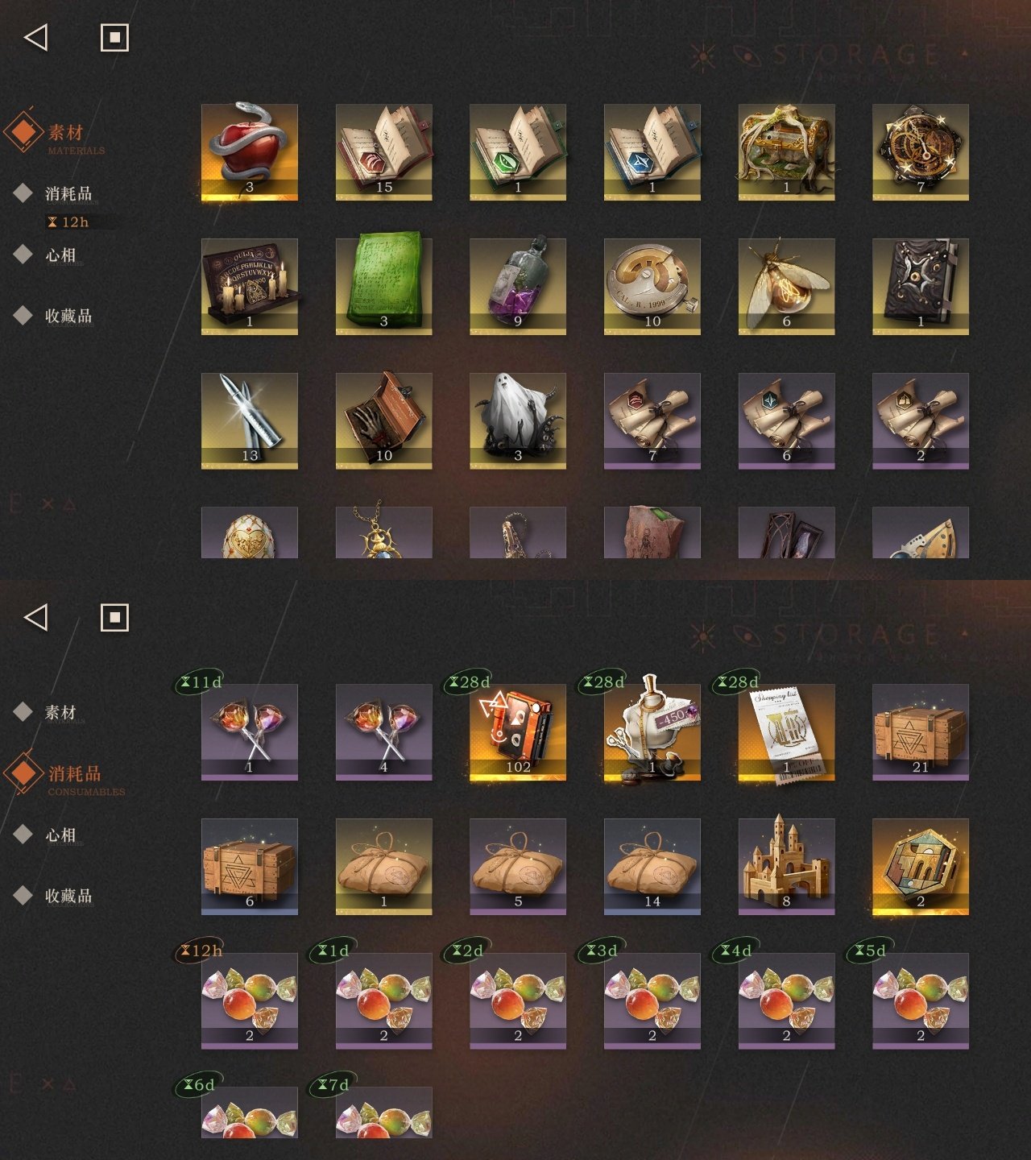The width and height of the screenshot is (1031, 1160).
Task: Click the lower panel square home button
Action: [x=114, y=617]
